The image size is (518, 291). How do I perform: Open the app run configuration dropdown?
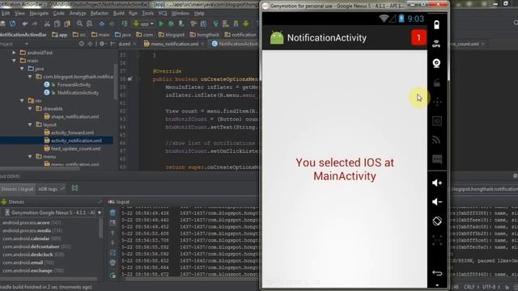click(x=144, y=23)
